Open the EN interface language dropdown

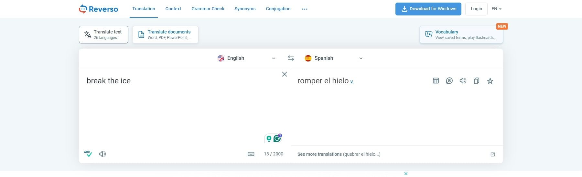coord(496,9)
